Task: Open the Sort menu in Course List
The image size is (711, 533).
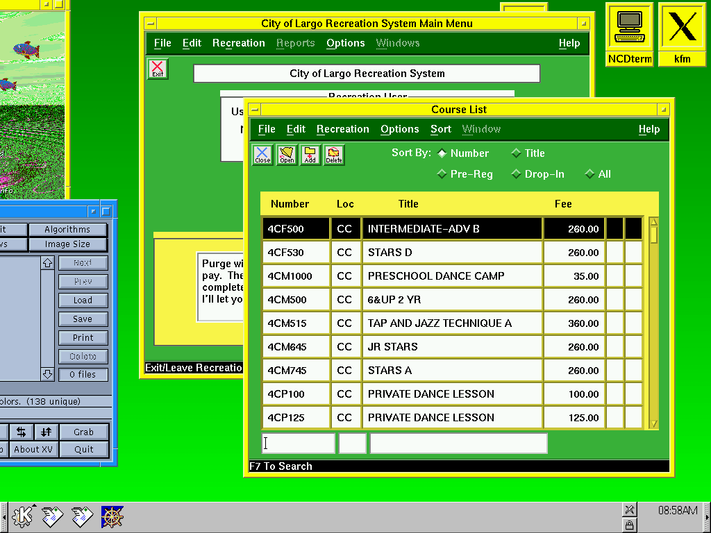Action: (440, 129)
